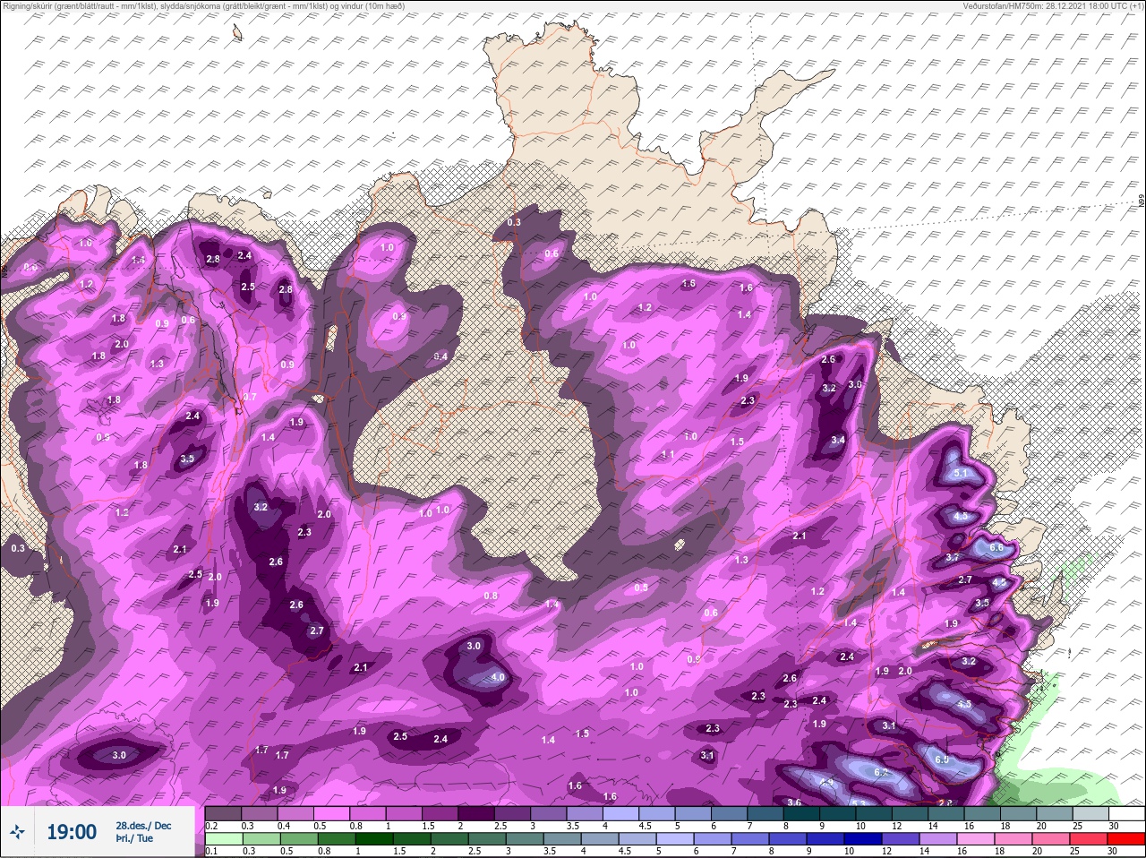Image resolution: width=1146 pixels, height=858 pixels.
Task: Click the '3.7' precipitation value on the map
Action: 953,558
